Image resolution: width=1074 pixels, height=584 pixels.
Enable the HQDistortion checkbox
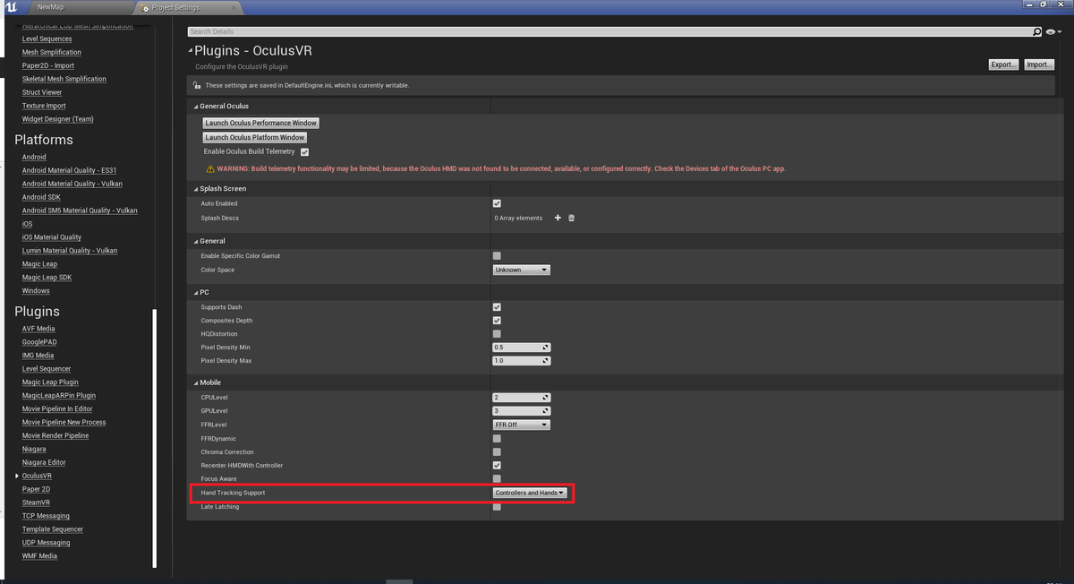pyautogui.click(x=497, y=334)
